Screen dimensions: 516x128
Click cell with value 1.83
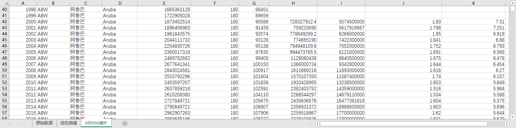pyautogui.click(x=403, y=22)
